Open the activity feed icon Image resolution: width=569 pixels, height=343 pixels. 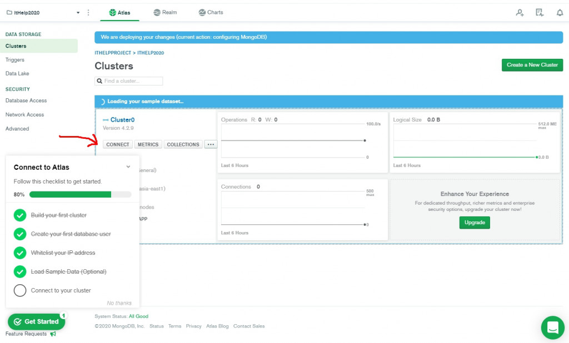click(x=540, y=13)
